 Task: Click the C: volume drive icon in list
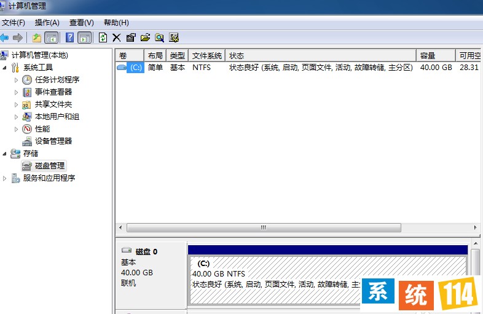(x=122, y=67)
